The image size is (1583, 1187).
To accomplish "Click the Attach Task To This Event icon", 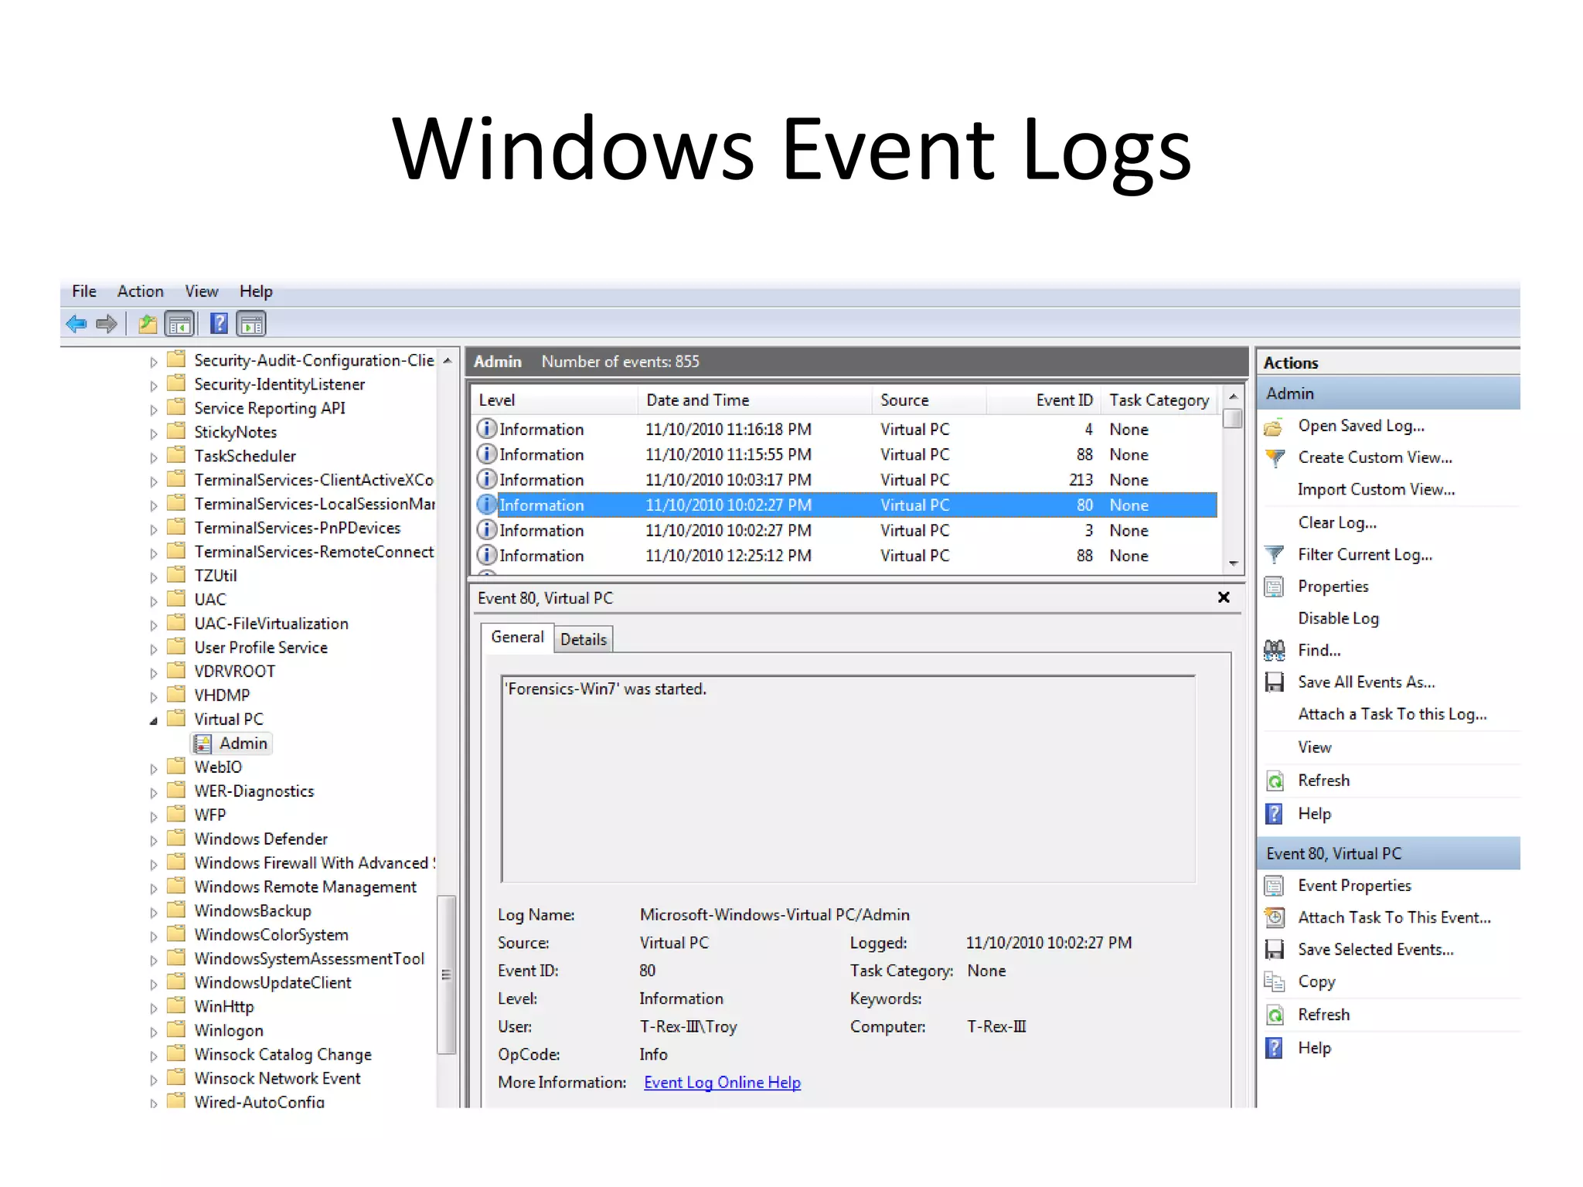I will click(1274, 918).
